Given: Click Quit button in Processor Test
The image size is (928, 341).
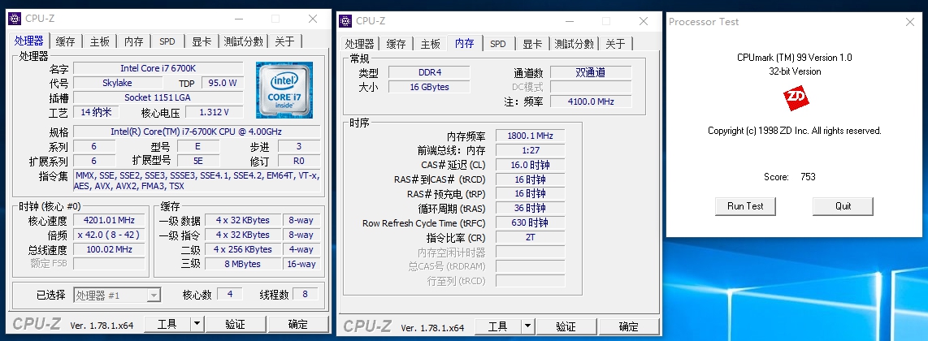Looking at the screenshot, I should 843,206.
